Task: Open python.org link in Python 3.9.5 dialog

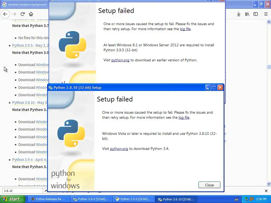Action: 120,60
